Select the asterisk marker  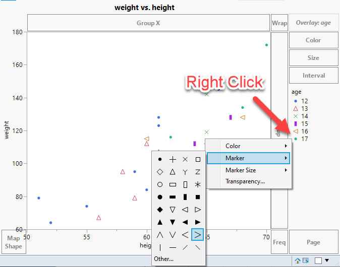coord(198,185)
